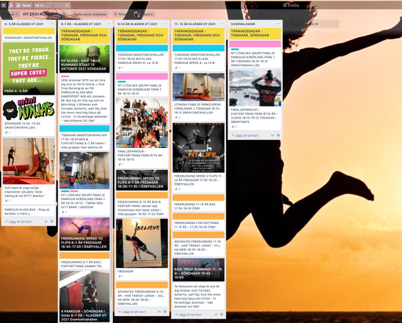402x323 pixels.
Task: Open ADVANCED FREERUNNING 11-15 ÅR card
Action: tap(198, 244)
